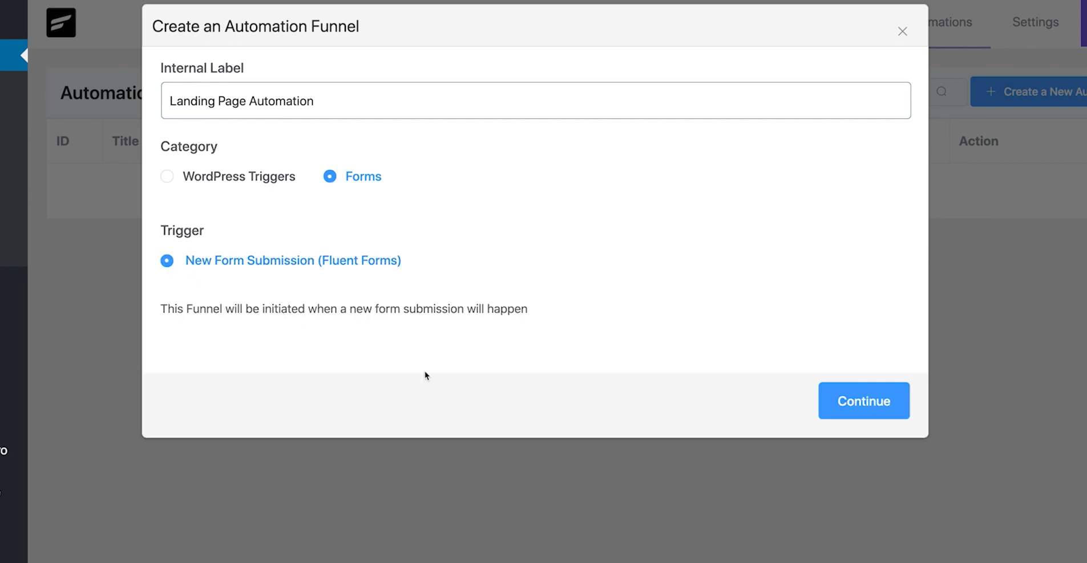Viewport: 1087px width, 563px height.
Task: Click the plus icon on Create a New Automation
Action: click(x=990, y=91)
